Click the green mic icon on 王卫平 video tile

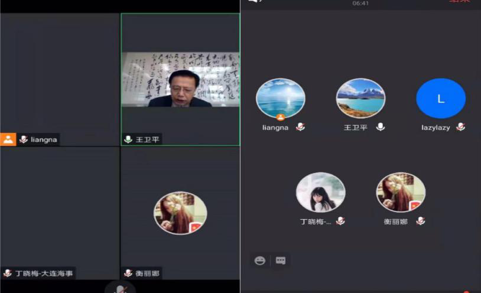coord(128,139)
